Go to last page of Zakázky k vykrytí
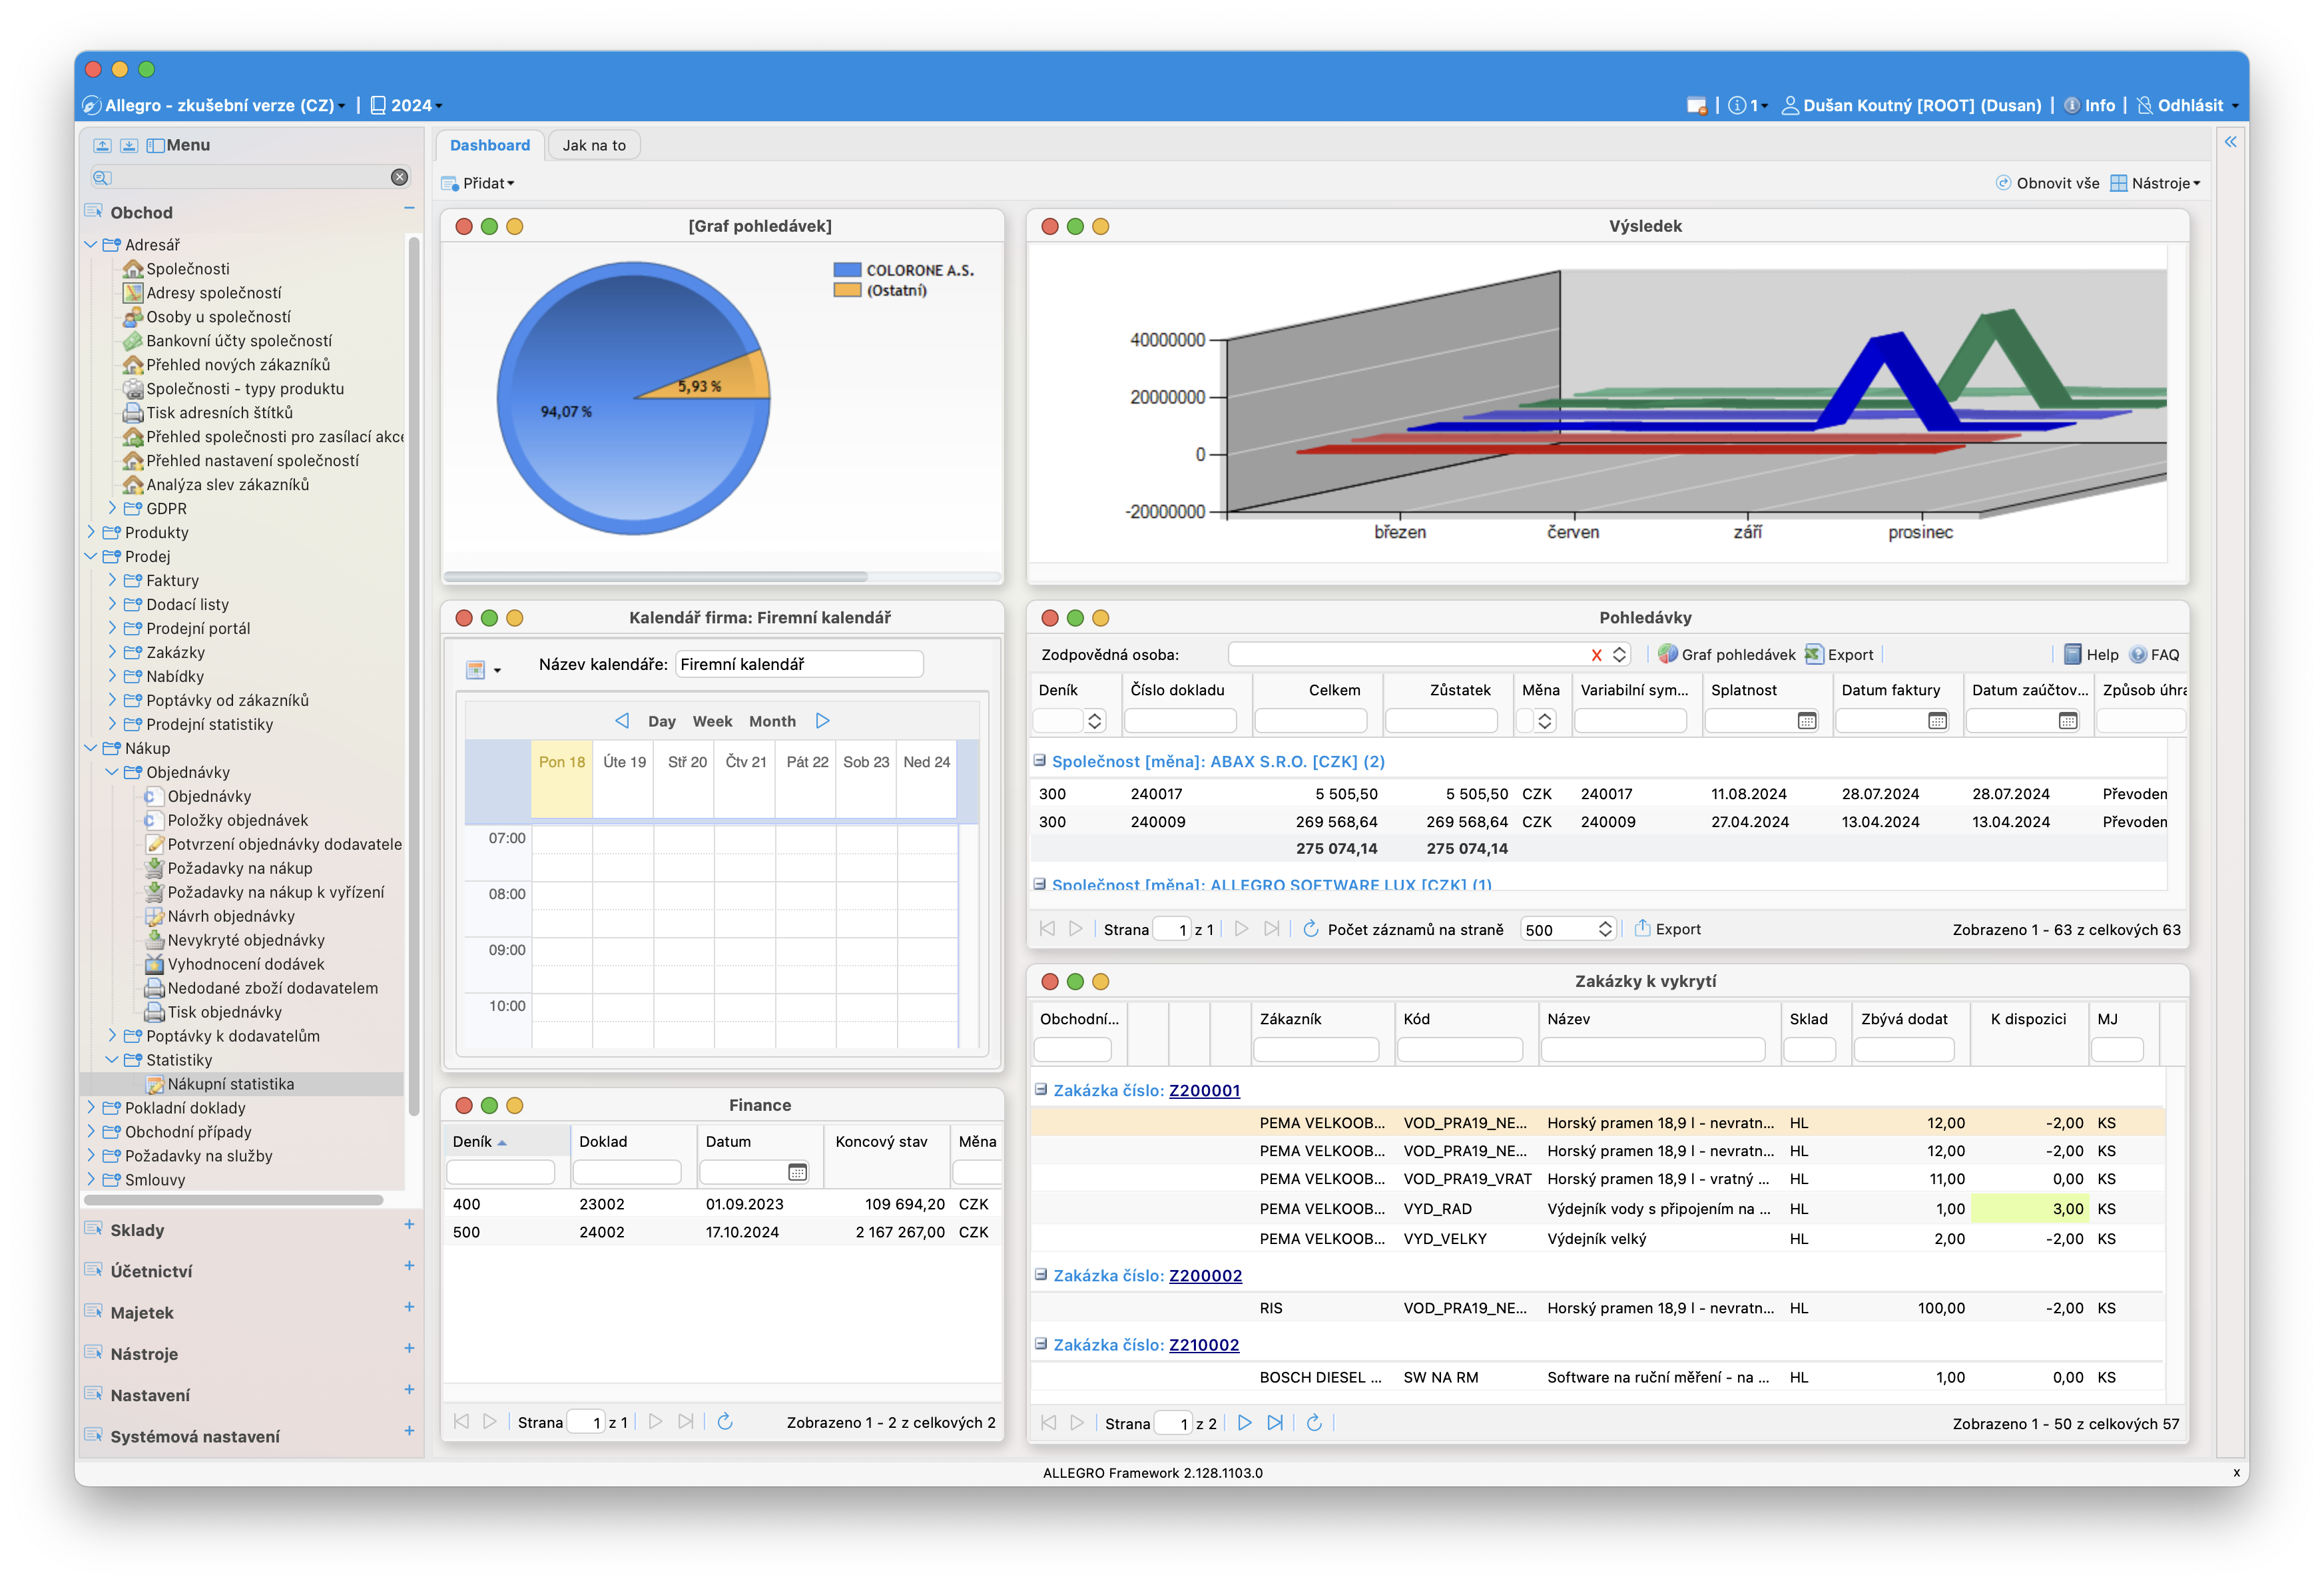The width and height of the screenshot is (2324, 1585). [1275, 1422]
